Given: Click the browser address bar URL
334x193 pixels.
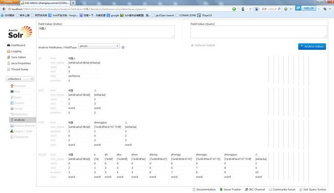Looking at the screenshot, I should click(119, 9).
